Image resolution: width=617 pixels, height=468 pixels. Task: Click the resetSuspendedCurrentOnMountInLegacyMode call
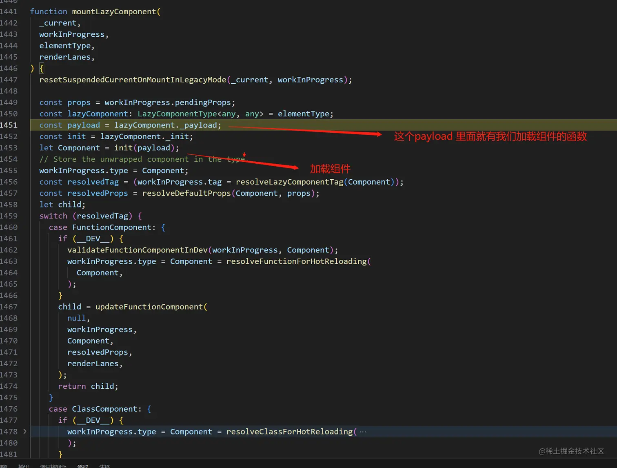pyautogui.click(x=133, y=80)
